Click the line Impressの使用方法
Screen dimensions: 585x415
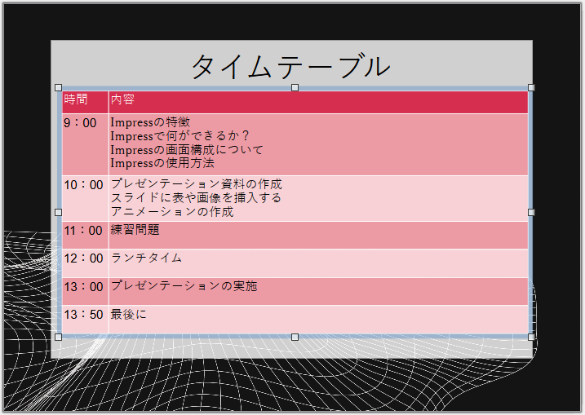tap(162, 163)
